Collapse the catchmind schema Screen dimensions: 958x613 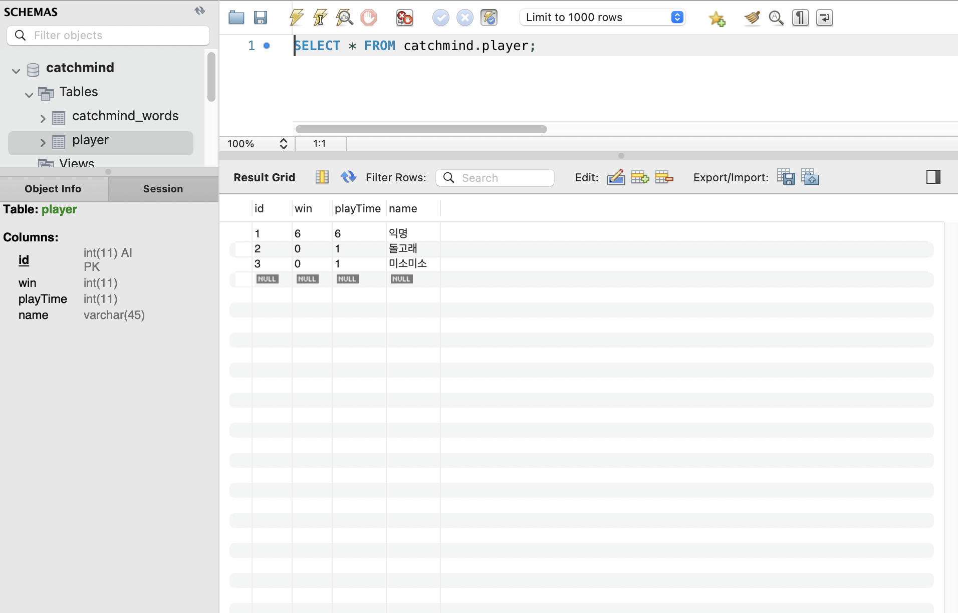coord(16,71)
